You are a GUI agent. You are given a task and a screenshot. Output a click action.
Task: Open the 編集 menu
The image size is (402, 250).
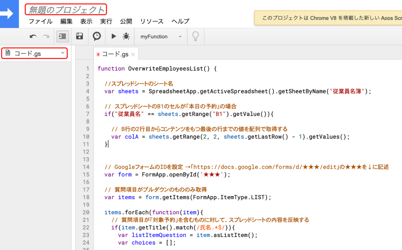click(66, 21)
